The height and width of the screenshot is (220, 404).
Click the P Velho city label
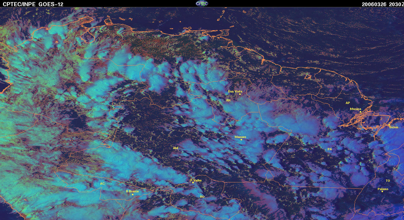pyautogui.click(x=196, y=180)
